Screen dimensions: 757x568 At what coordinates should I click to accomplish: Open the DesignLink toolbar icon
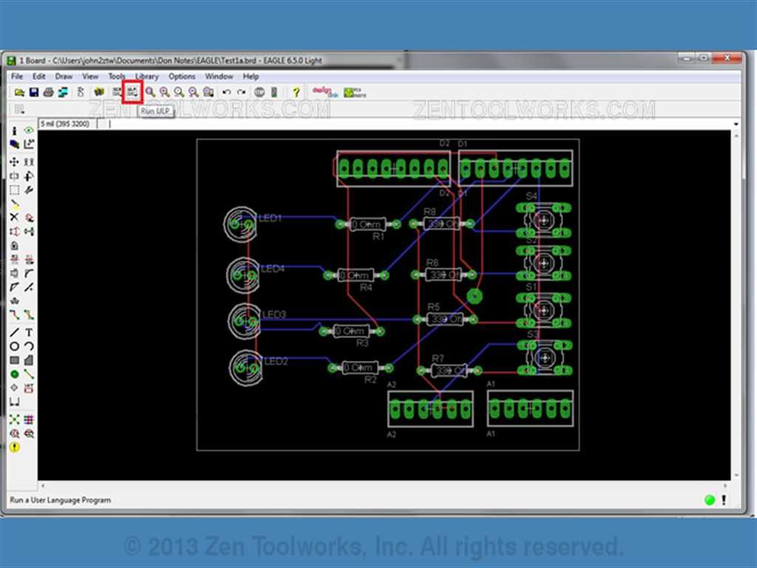click(x=325, y=92)
